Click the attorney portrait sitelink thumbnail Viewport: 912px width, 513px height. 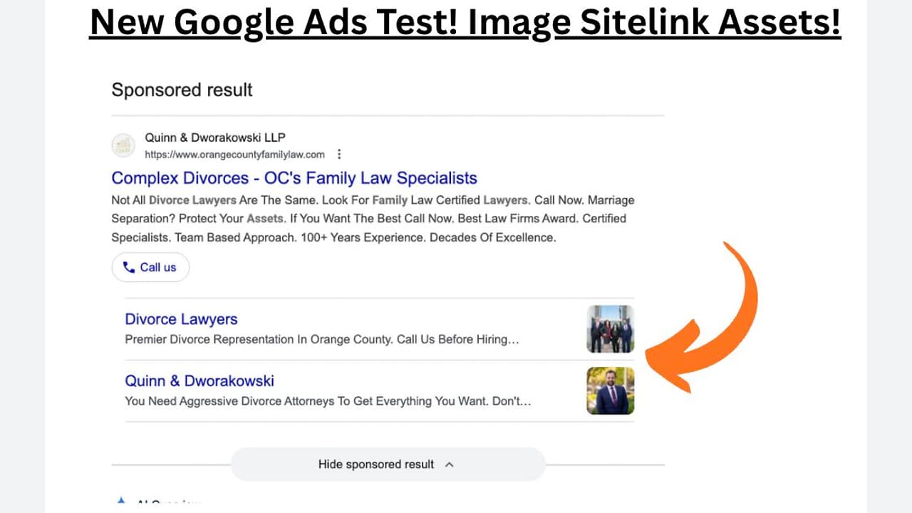point(610,390)
